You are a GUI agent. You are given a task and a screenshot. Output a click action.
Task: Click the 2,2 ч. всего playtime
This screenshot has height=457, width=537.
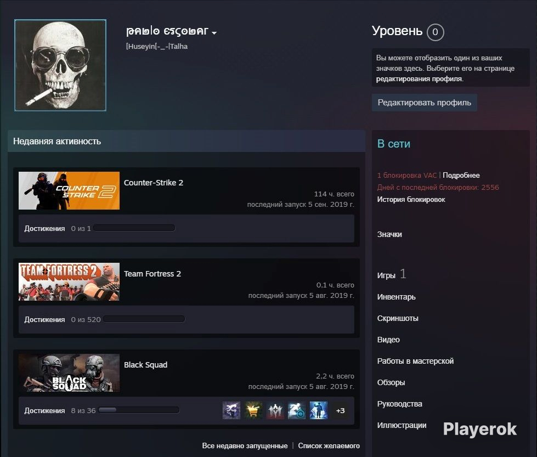pos(335,376)
